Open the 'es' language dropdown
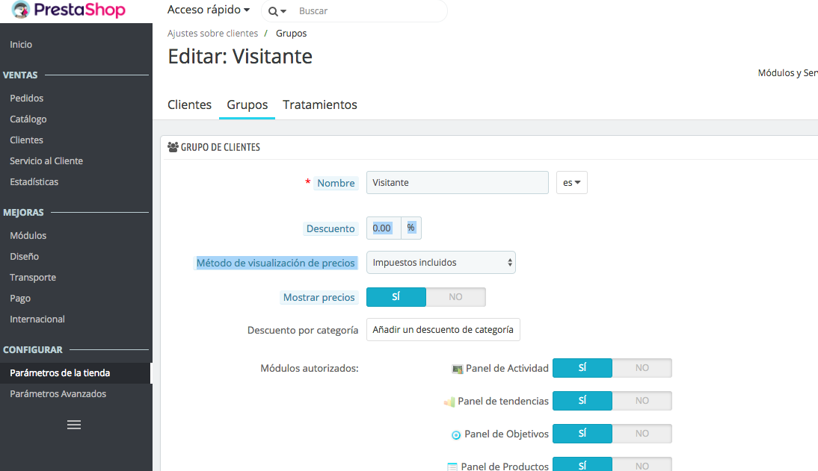Screen dimensions: 818x471 572,183
